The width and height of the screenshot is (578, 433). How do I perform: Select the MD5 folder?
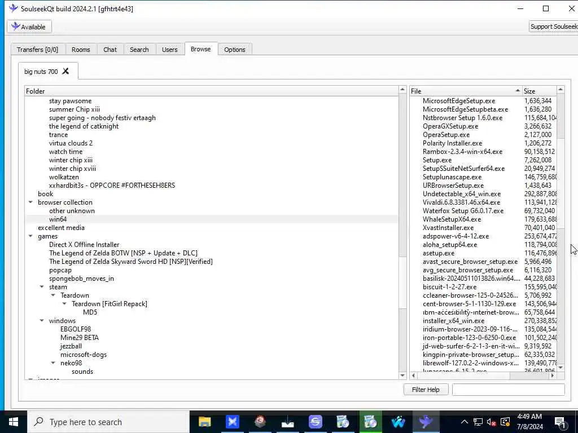pos(90,312)
